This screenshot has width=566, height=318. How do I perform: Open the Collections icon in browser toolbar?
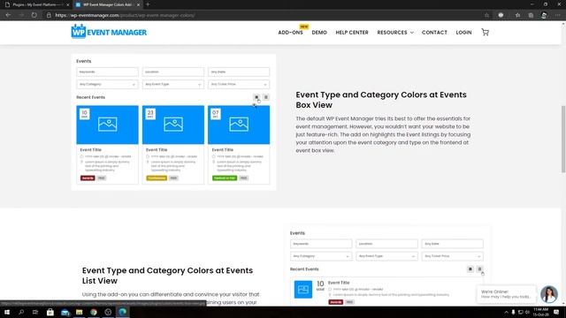click(x=531, y=15)
